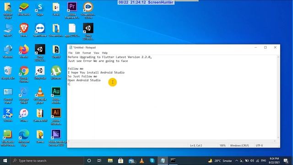The width and height of the screenshot is (293, 165).
Task: Open the volume control in system tray
Action: (x=252, y=160)
